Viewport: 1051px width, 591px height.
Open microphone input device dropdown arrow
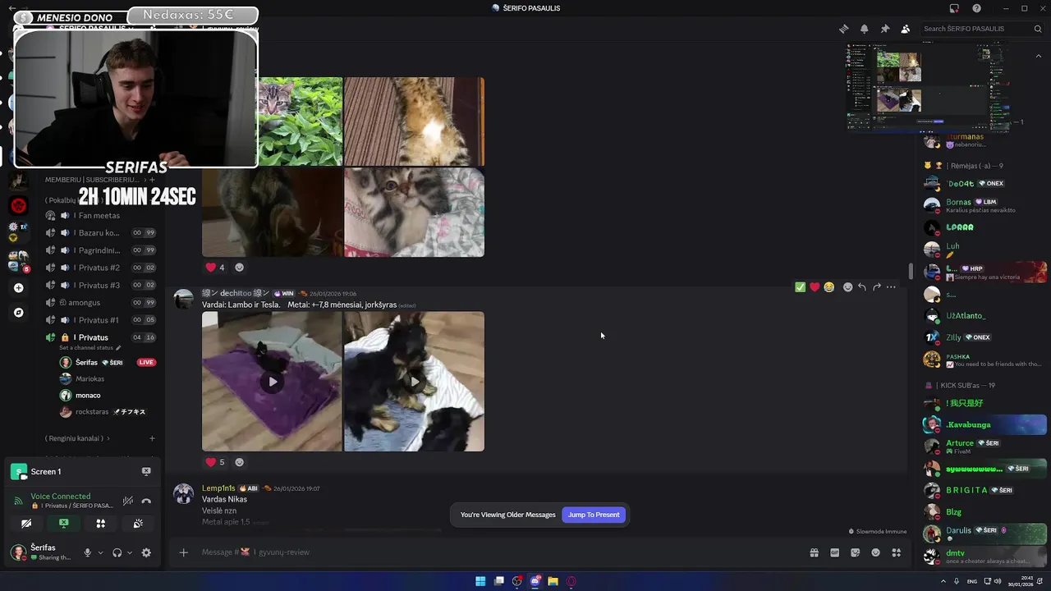(100, 552)
